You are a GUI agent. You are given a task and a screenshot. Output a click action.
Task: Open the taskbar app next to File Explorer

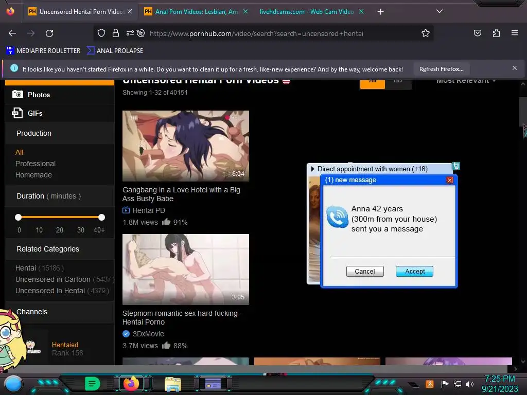pyautogui.click(x=213, y=384)
